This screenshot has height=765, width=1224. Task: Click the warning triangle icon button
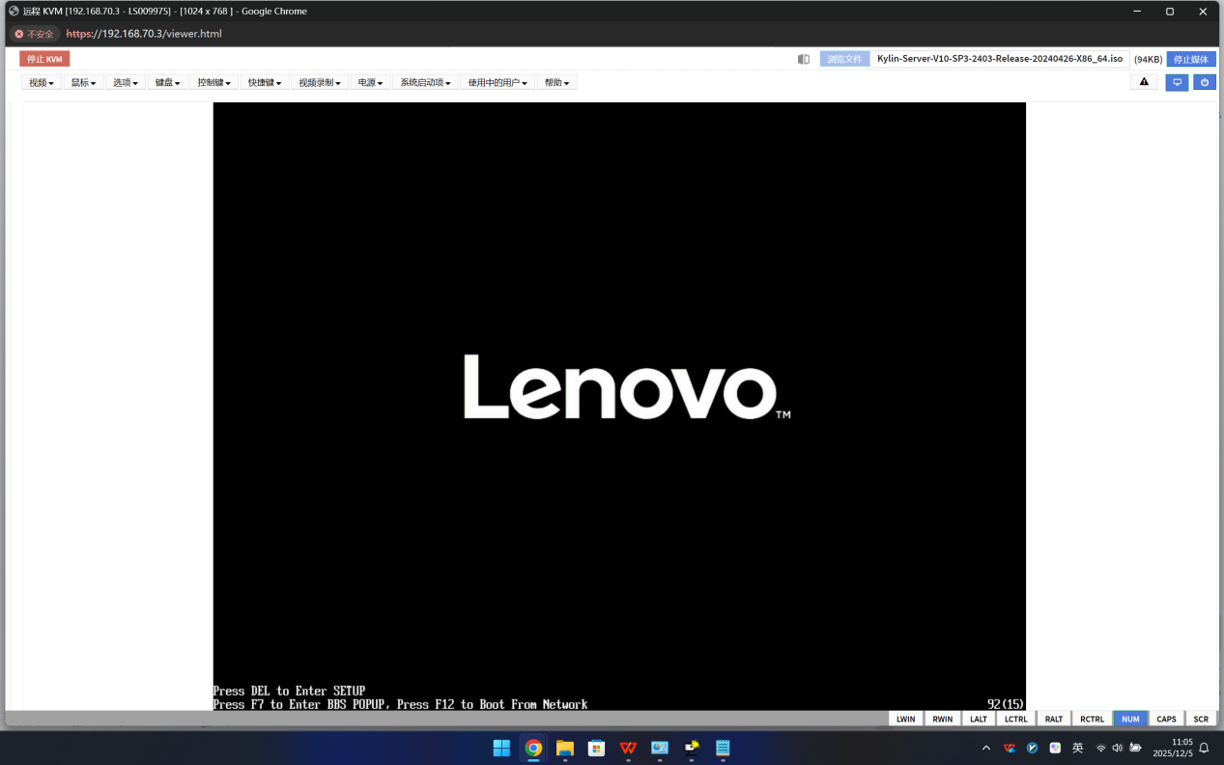click(x=1144, y=82)
